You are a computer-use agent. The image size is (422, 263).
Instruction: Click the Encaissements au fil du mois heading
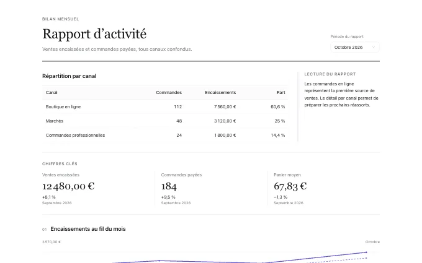point(88,229)
